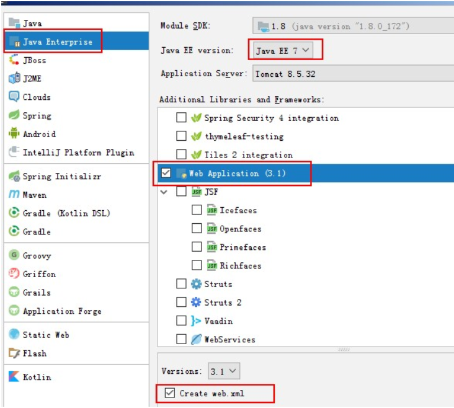Open the Versions 3.1 dropdown
Image resolution: width=454 pixels, height=408 pixels.
(224, 371)
